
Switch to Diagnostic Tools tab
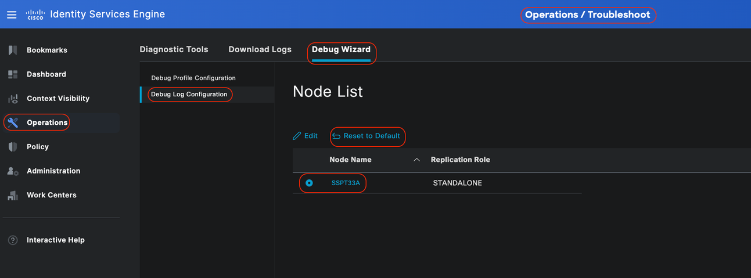[x=174, y=49]
